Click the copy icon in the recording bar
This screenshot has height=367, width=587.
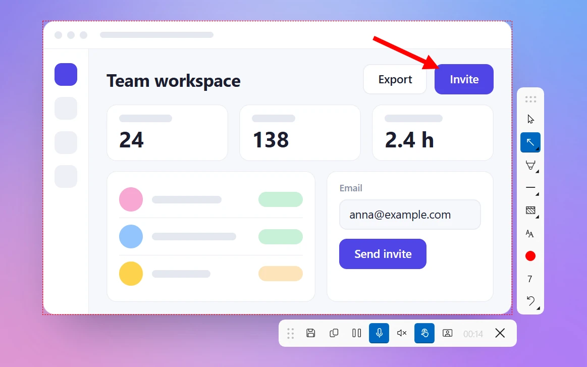[x=334, y=333]
